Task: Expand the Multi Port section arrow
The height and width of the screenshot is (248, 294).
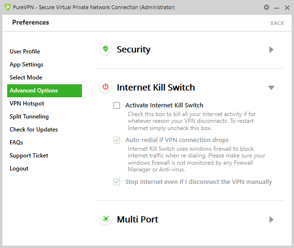Action: pos(271,220)
